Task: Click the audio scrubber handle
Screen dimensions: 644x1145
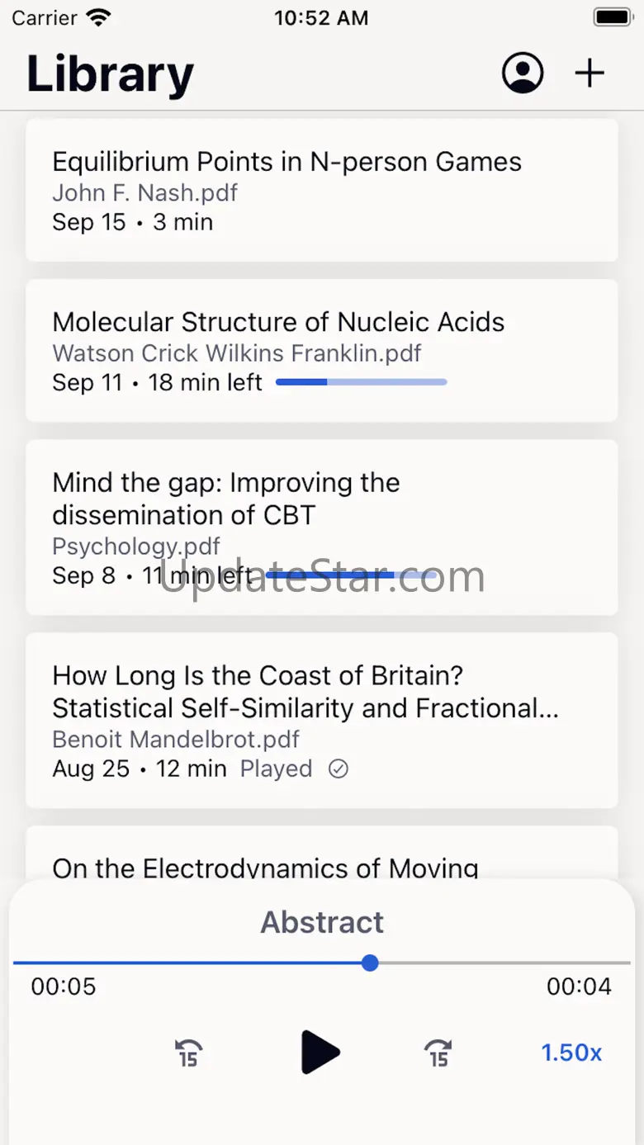Action: pos(371,963)
